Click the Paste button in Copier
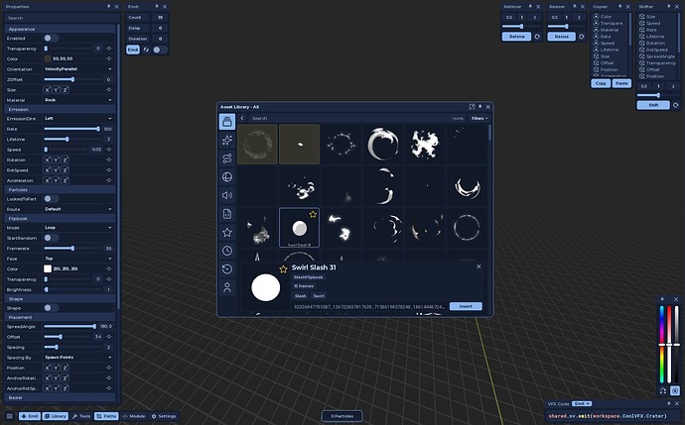This screenshot has height=425, width=685. (621, 83)
